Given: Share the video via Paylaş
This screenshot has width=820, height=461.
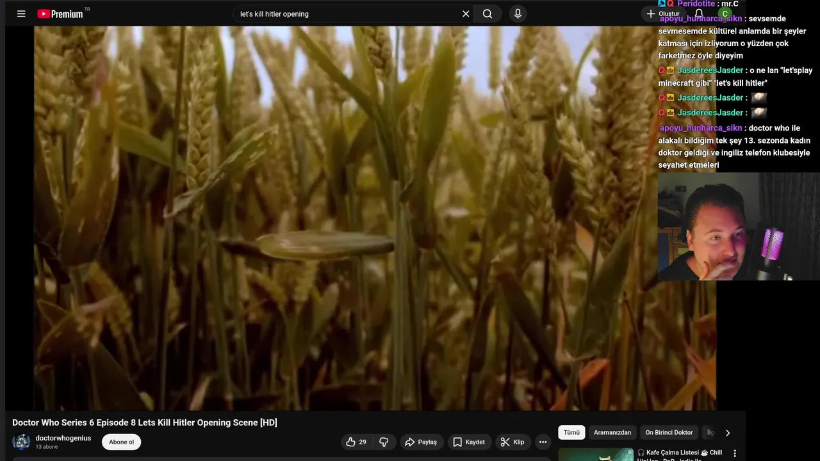Looking at the screenshot, I should (421, 442).
